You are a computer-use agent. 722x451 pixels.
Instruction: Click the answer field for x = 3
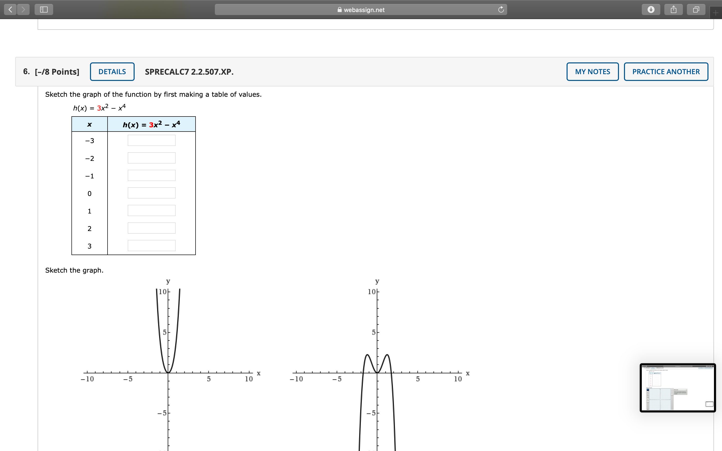tap(152, 246)
